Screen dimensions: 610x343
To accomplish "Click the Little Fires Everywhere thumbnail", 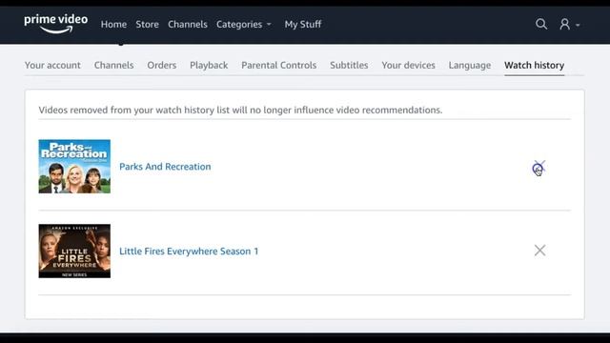I will click(74, 251).
